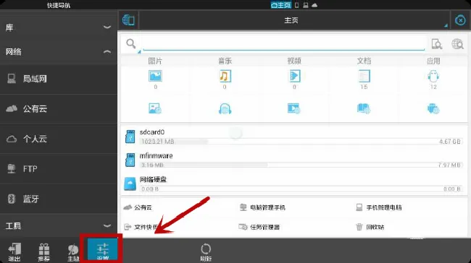Open the 文档 documents category icon
471x263 pixels.
pos(364,76)
